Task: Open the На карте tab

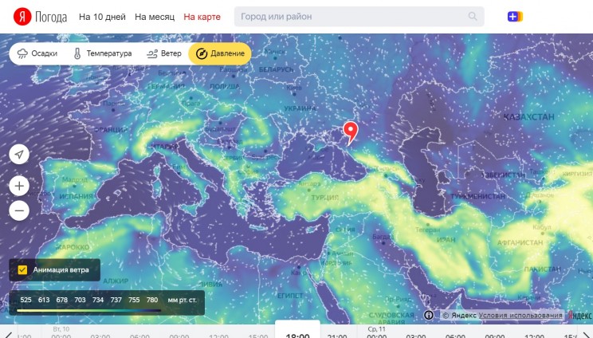Action: pyautogui.click(x=202, y=17)
